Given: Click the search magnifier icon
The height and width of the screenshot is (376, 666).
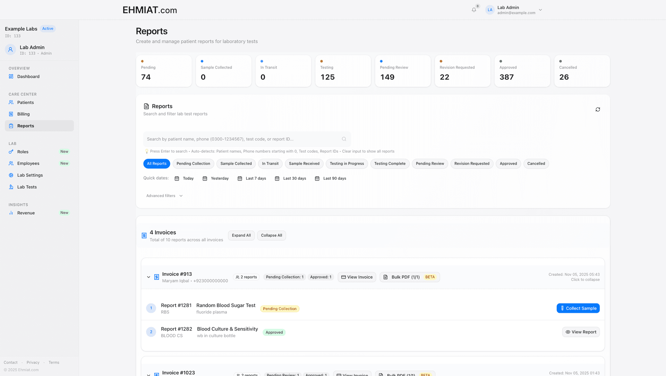Looking at the screenshot, I should [x=344, y=139].
